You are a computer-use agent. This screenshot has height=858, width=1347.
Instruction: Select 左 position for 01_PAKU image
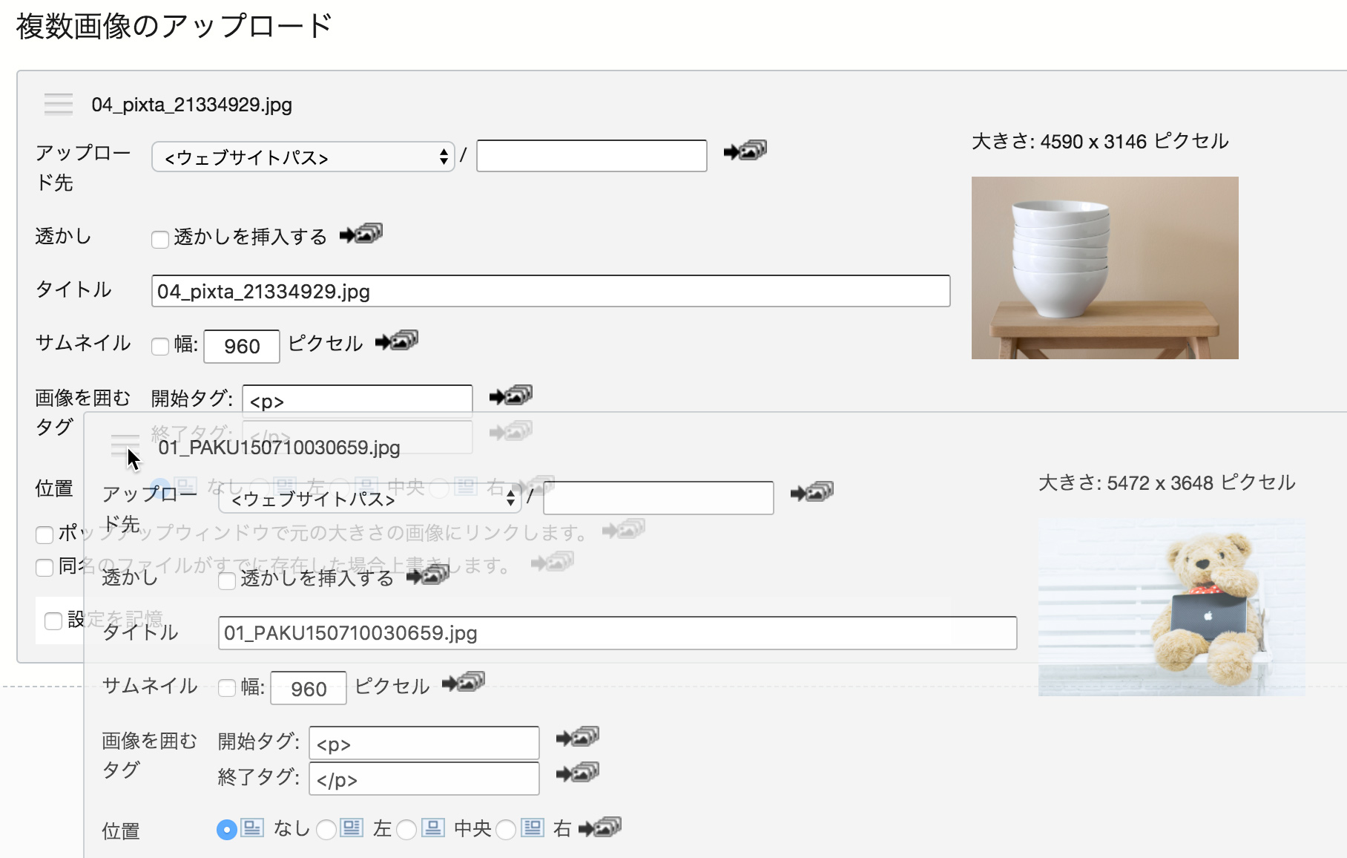tap(326, 830)
